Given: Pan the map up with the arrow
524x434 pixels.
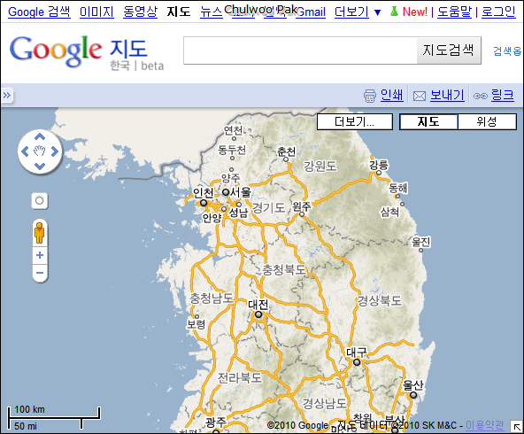Looking at the screenshot, I should pyautogui.click(x=40, y=136).
